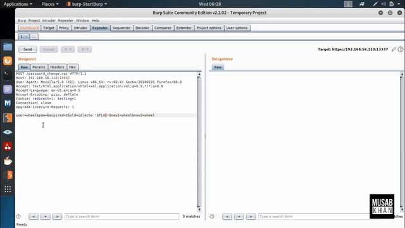The image size is (405, 228).
Task: Select the response Raw tab
Action: pos(218,67)
